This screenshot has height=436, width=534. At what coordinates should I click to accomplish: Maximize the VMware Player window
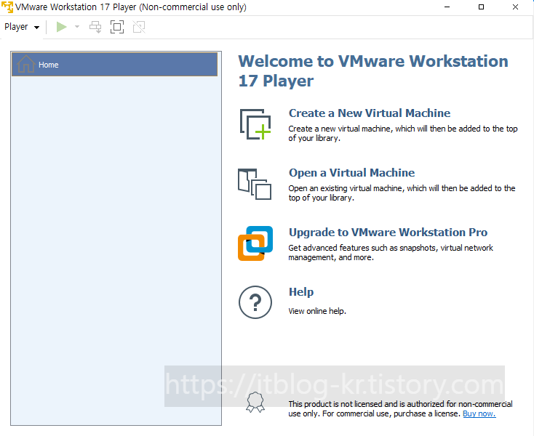[481, 7]
